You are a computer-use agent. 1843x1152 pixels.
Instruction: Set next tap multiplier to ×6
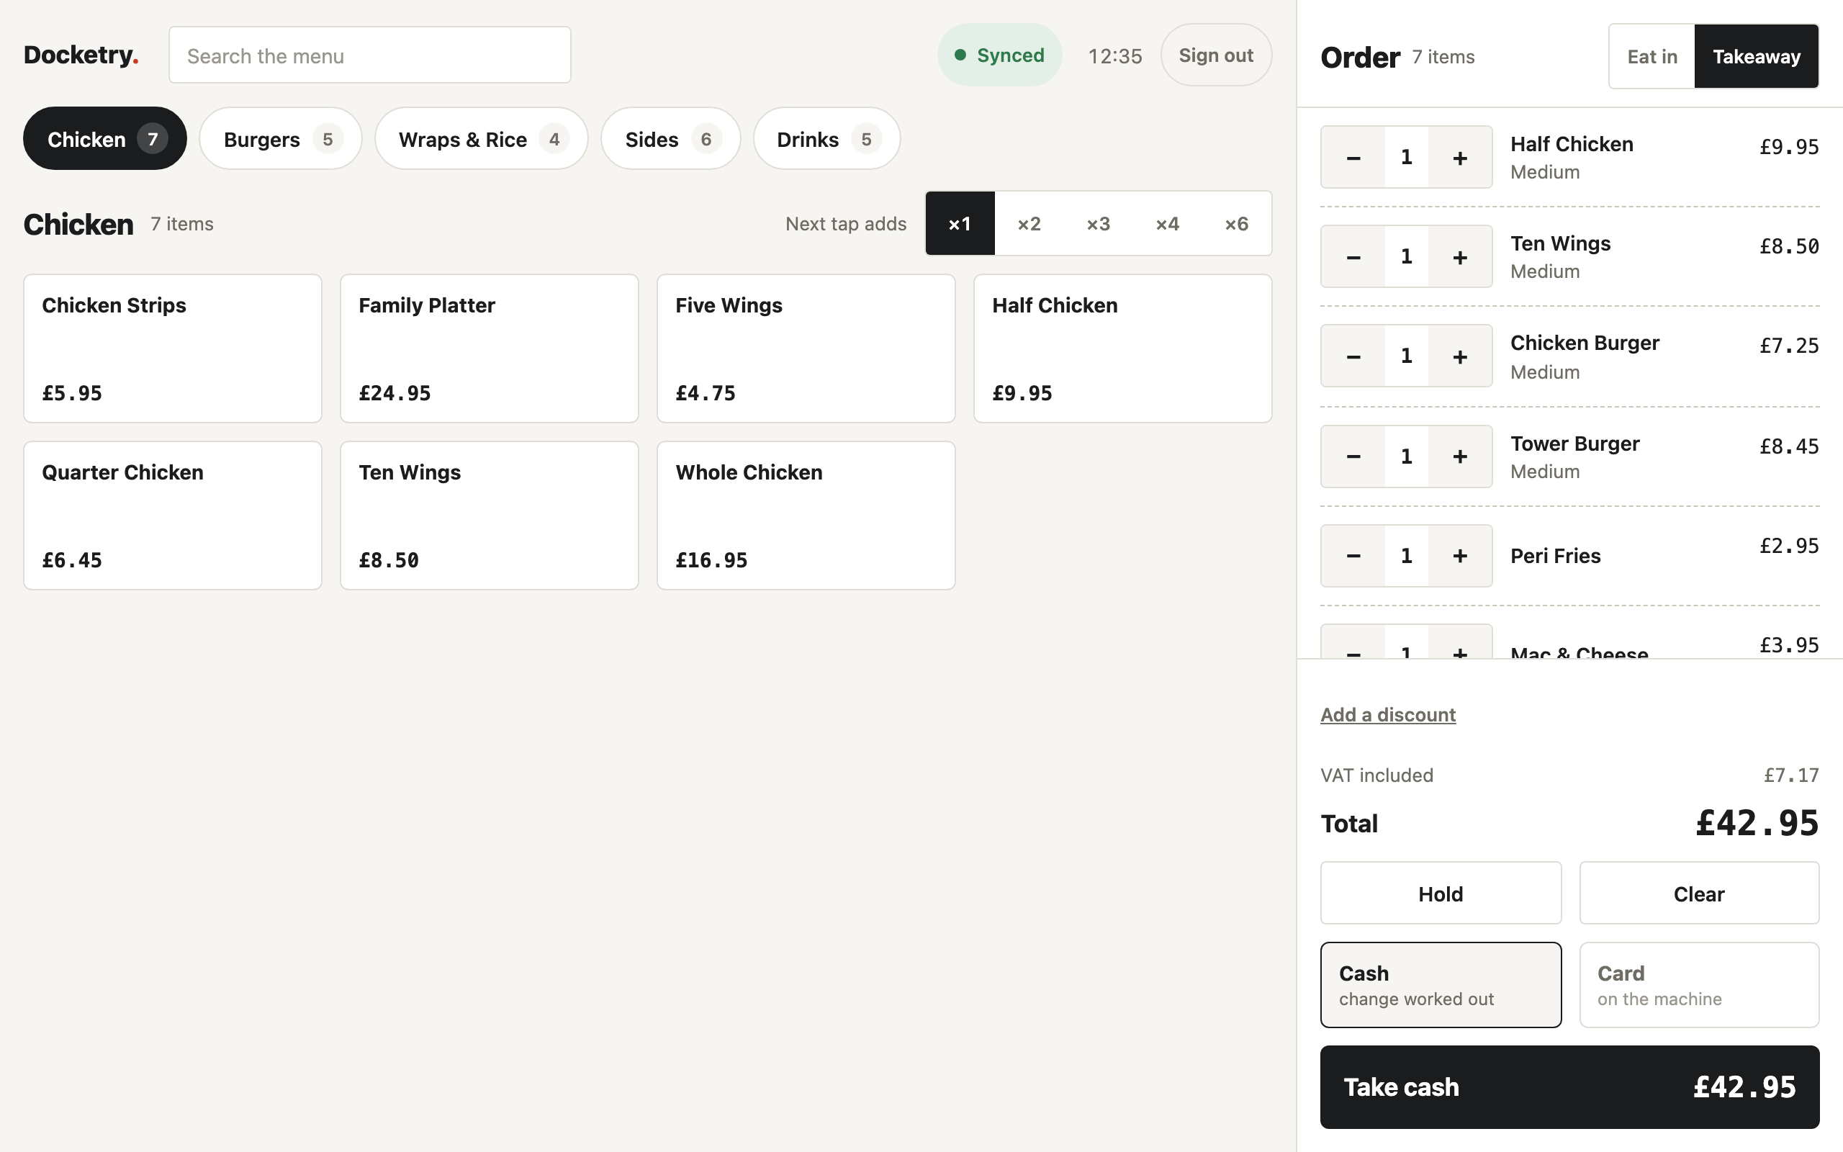[x=1237, y=223]
